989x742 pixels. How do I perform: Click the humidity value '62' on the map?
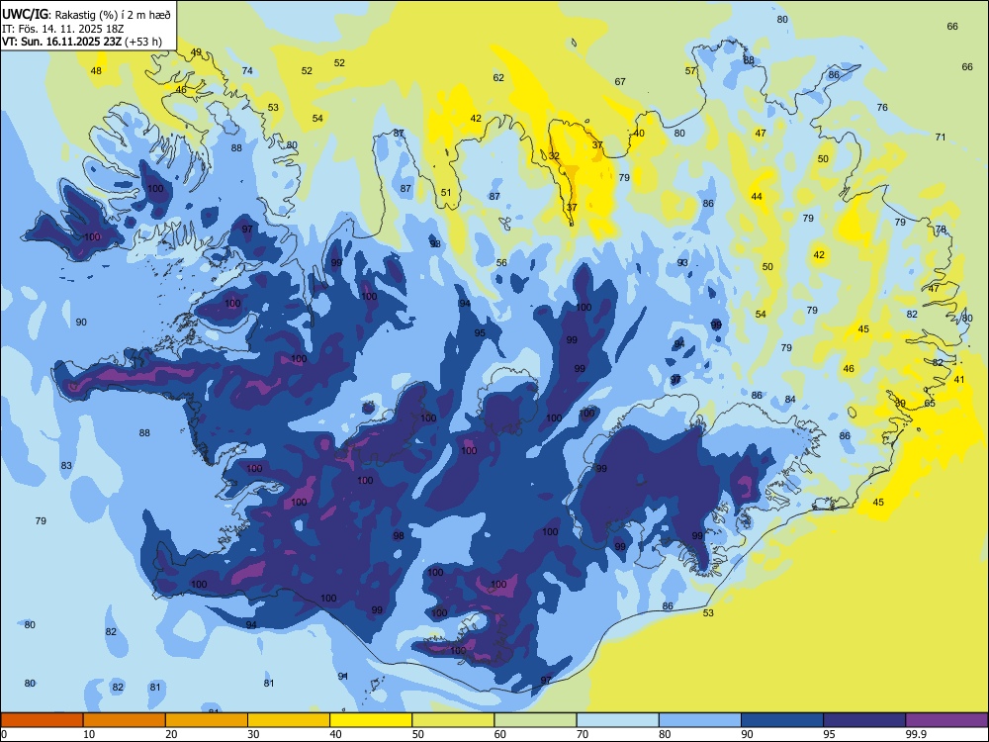[x=498, y=77]
